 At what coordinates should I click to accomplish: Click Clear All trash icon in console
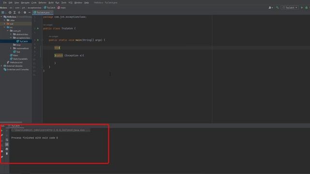point(7,154)
